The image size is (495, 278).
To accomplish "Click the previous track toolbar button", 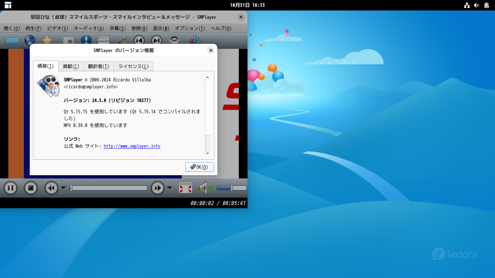I will point(139,40).
